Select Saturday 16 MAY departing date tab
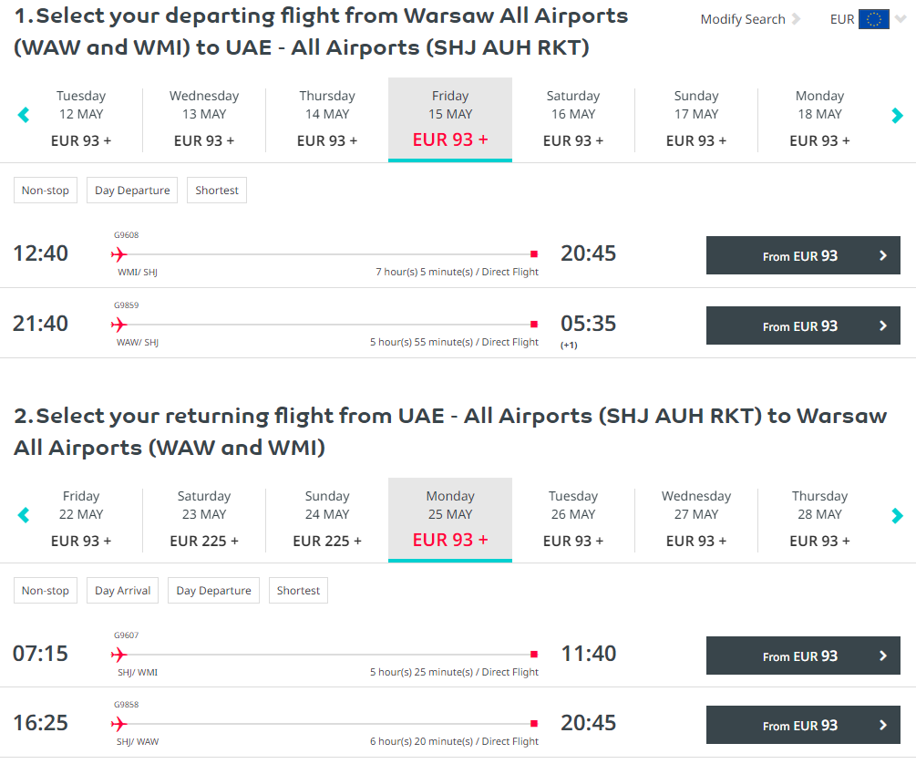916x764 pixels. click(x=572, y=119)
